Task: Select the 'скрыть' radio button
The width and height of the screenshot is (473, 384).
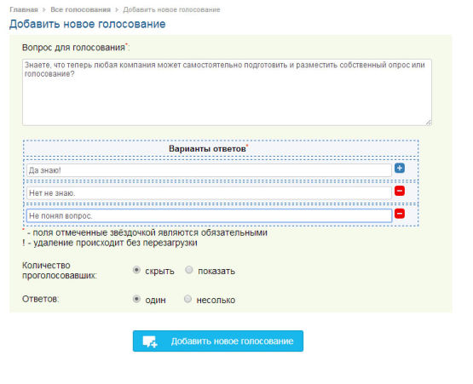Action: 136,270
